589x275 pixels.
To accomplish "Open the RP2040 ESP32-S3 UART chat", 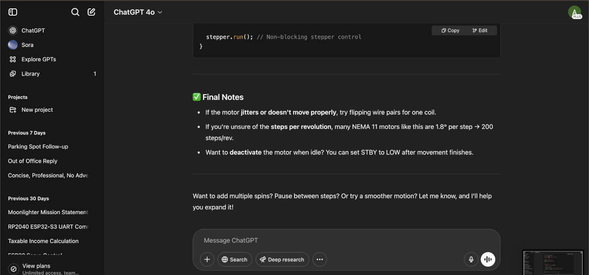I will [52, 226].
